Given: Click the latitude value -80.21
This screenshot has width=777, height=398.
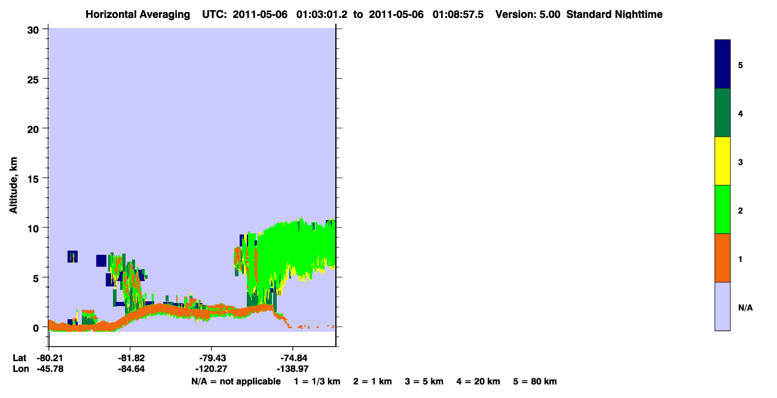Looking at the screenshot, I should coord(49,358).
